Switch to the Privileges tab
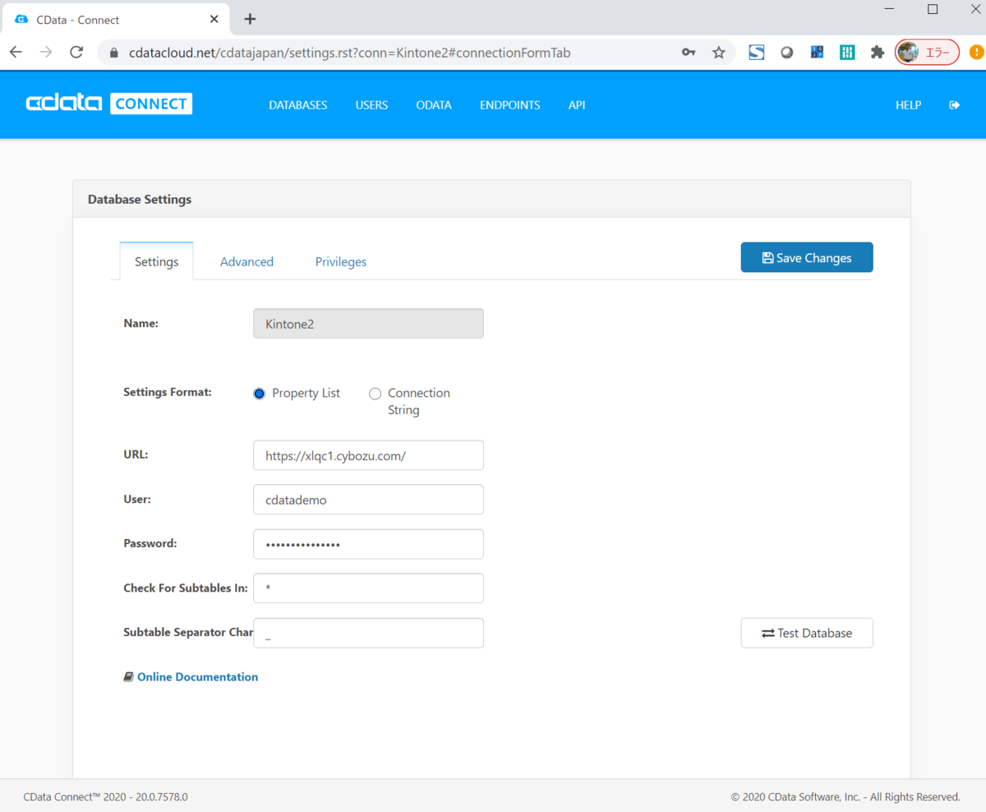The height and width of the screenshot is (812, 986). pyautogui.click(x=341, y=261)
